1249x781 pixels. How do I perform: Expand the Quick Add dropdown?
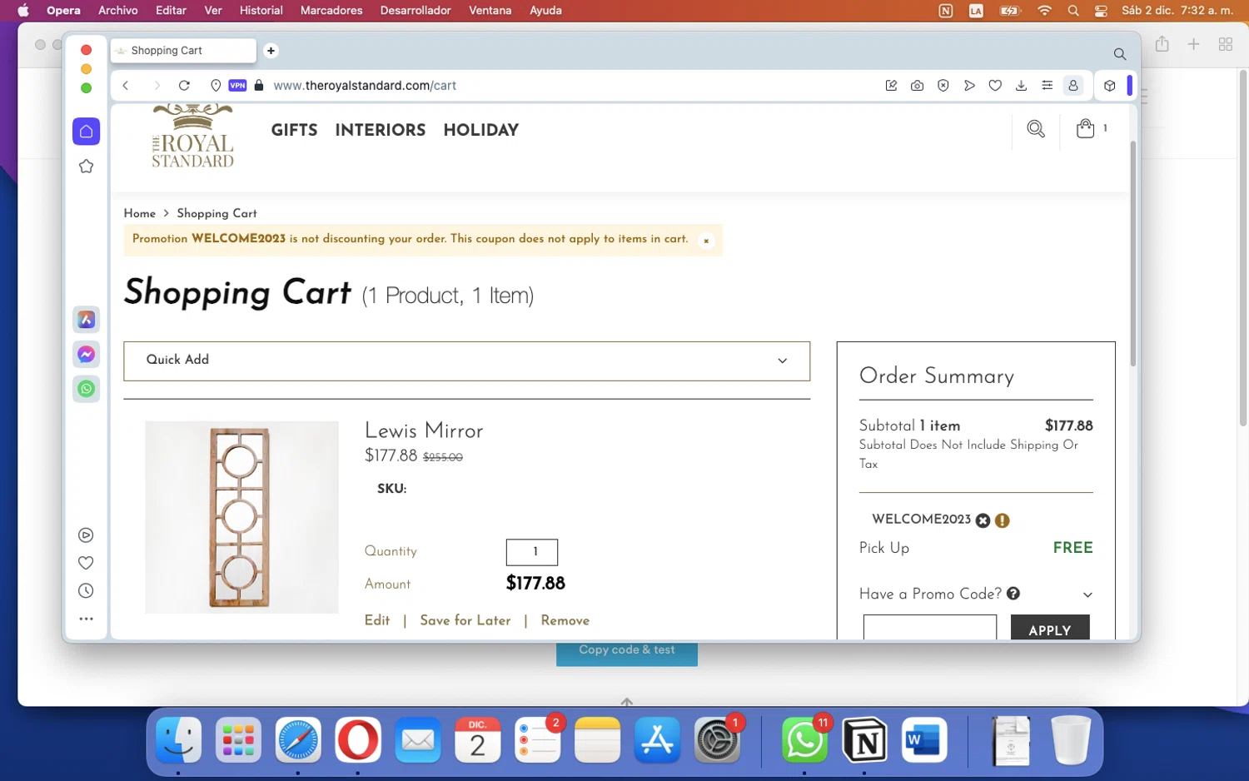466,361
